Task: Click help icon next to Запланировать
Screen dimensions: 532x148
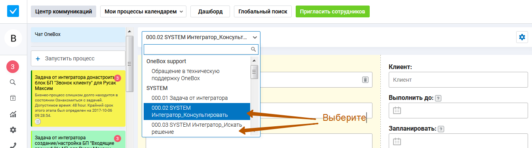Action: [441, 129]
